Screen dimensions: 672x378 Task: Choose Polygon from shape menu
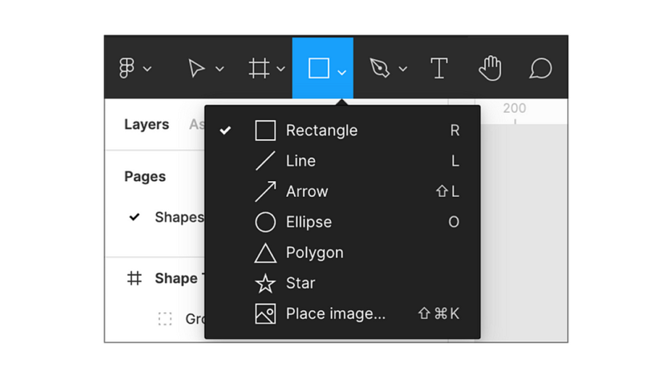point(343,253)
